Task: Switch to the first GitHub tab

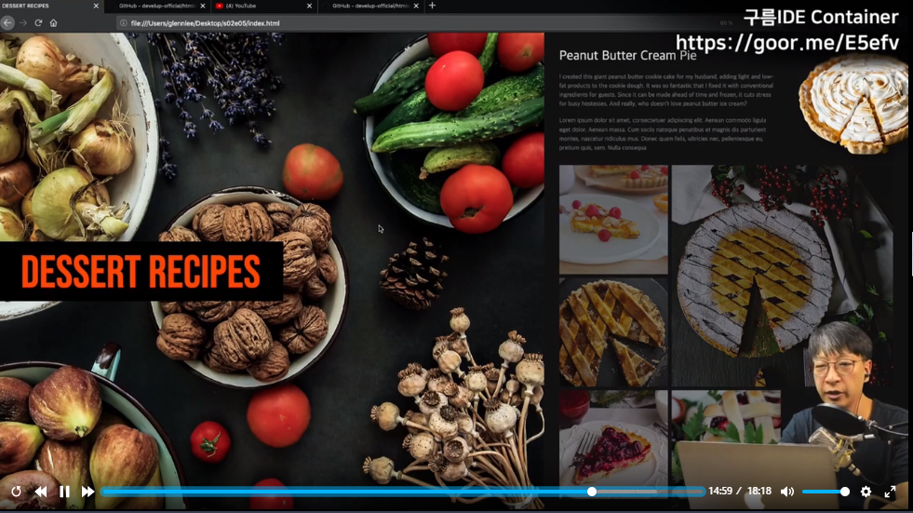Action: pyautogui.click(x=158, y=6)
